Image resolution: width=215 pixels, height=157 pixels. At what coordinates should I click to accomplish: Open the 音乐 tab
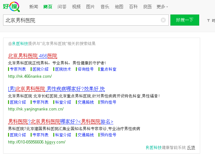105,7
